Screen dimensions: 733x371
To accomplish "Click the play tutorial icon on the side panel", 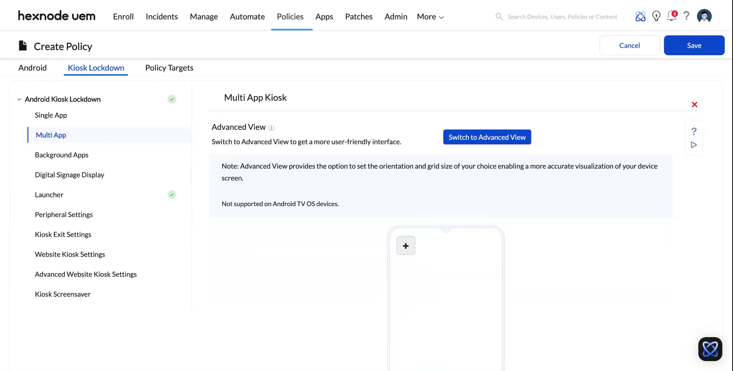I will pyautogui.click(x=694, y=145).
